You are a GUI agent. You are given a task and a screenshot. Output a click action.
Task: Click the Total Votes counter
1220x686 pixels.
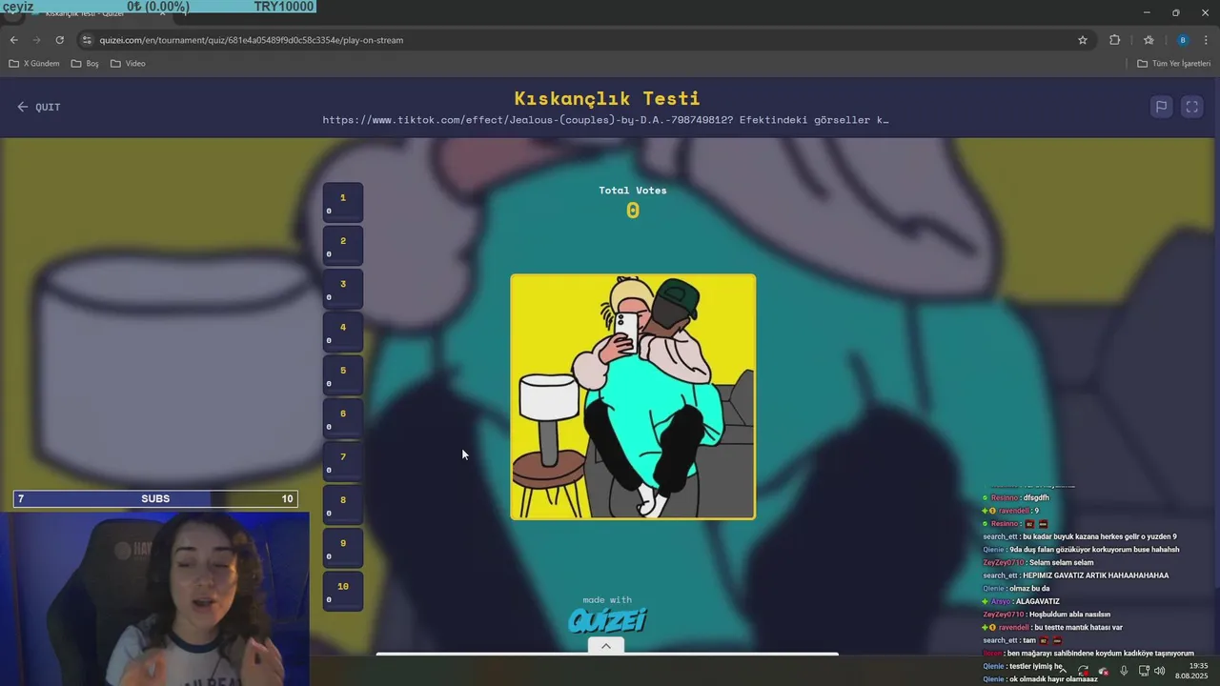tap(633, 202)
